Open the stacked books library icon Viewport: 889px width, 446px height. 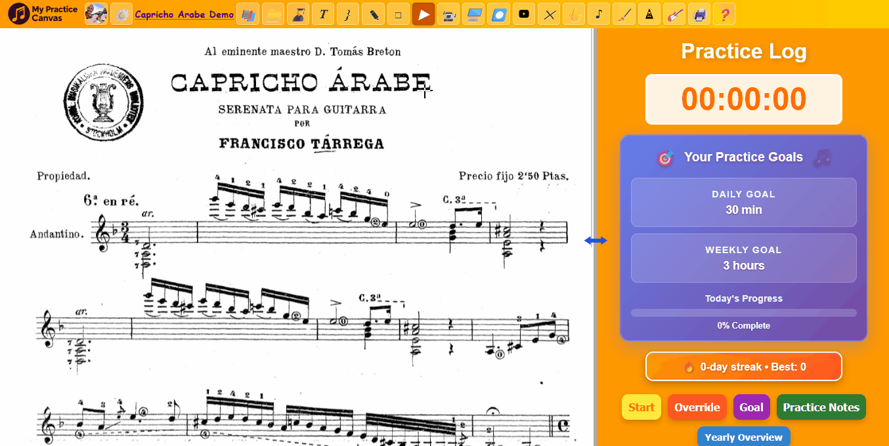point(248,14)
